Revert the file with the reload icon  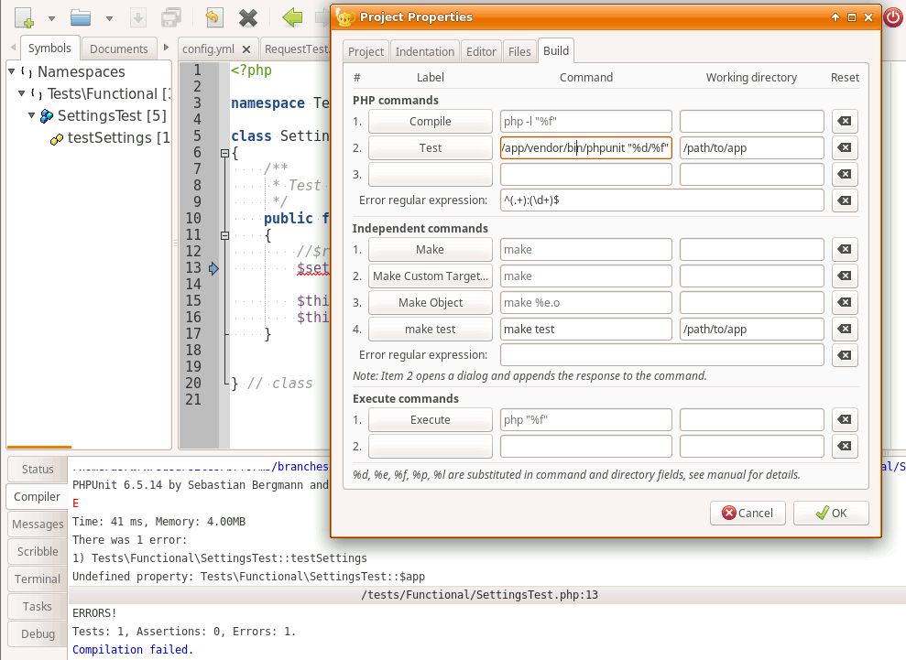[213, 16]
